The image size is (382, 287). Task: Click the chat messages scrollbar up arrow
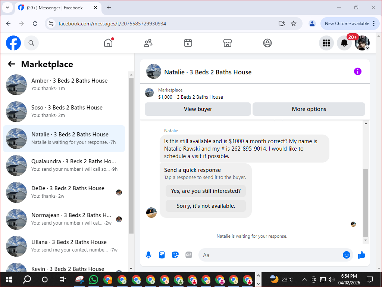pos(366,123)
